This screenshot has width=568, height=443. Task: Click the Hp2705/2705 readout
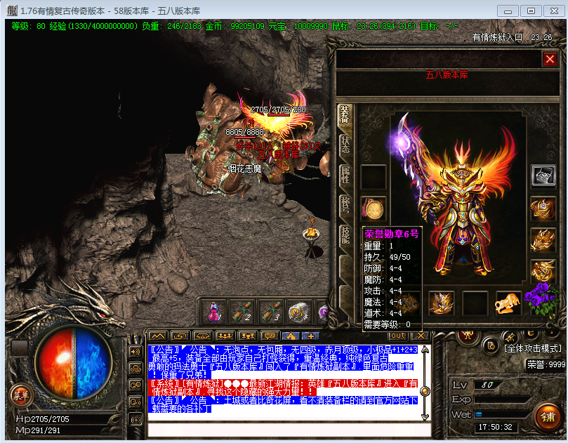tap(42, 419)
